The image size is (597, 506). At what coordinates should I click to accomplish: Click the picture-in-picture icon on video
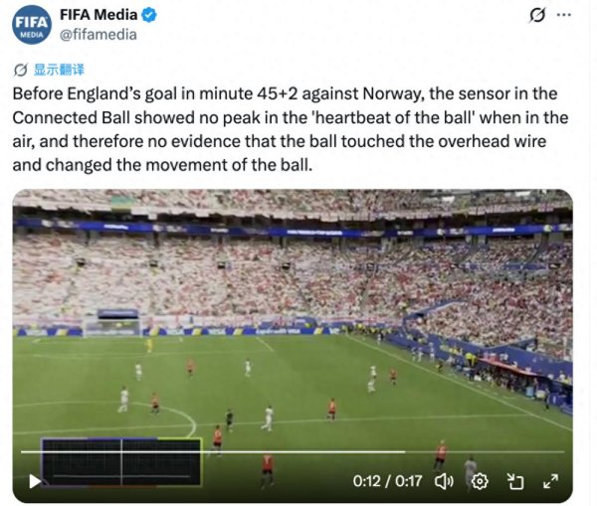515,482
